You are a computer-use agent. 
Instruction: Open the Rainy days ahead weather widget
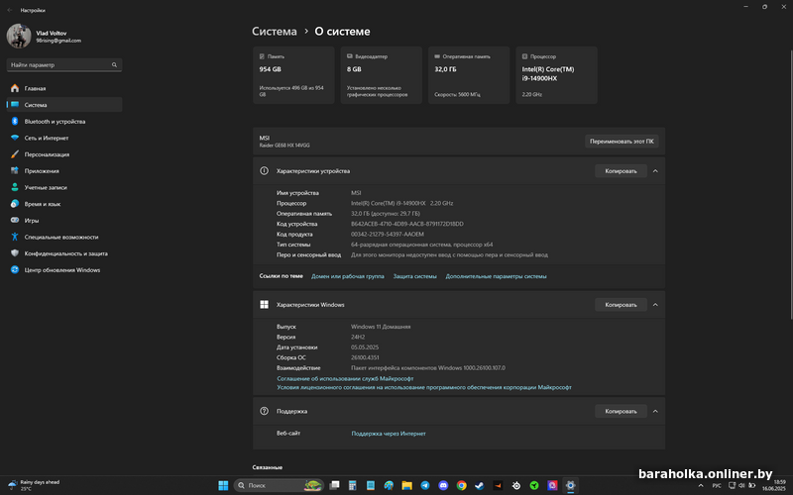[34, 485]
